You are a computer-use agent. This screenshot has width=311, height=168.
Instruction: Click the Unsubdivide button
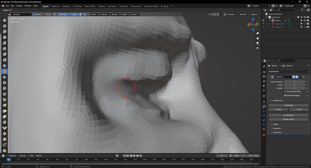(x=288, y=115)
